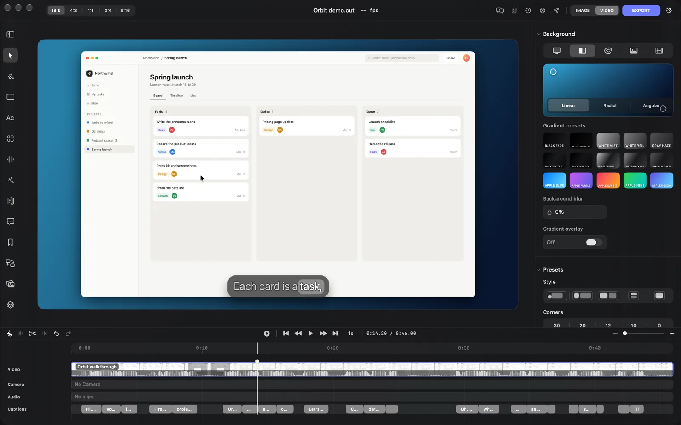Select the "Let's..." caption block

316,409
